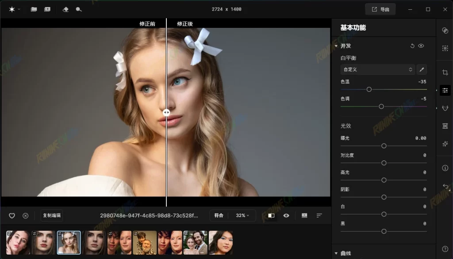Open the overlapping-circles presets panel icon
This screenshot has width=453, height=259.
(x=445, y=30)
